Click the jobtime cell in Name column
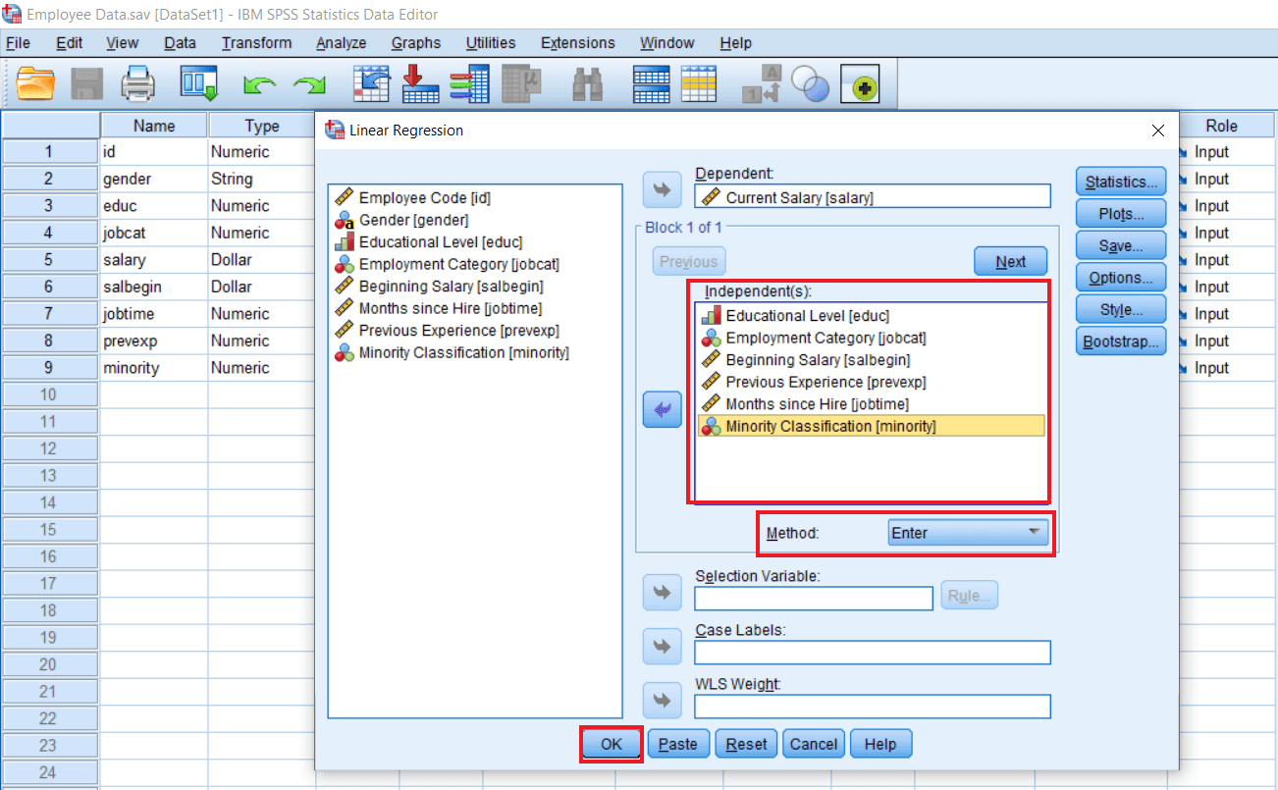 pyautogui.click(x=154, y=314)
